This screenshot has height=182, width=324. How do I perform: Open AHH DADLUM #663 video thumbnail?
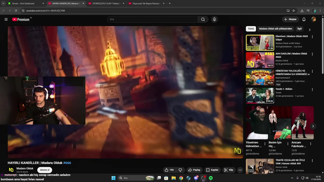[260, 60]
